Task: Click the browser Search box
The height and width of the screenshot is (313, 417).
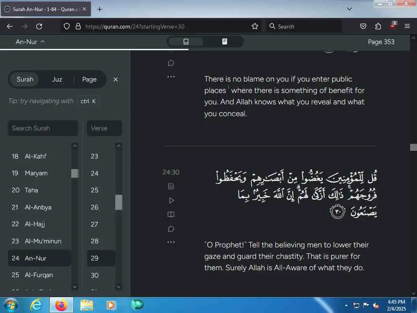Action: point(304,26)
